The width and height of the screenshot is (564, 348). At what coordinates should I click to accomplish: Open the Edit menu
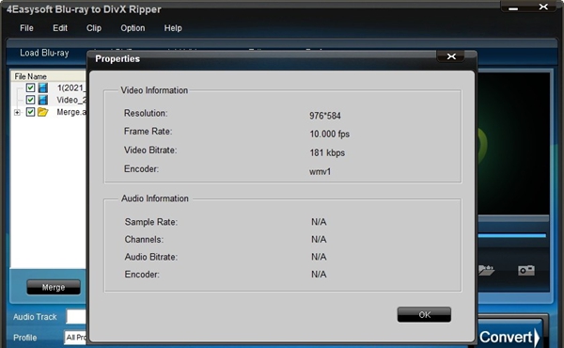[x=60, y=28]
